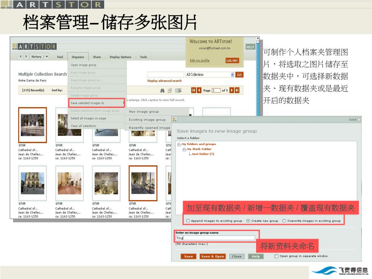
Task: Click the binoculars search icon
Action: pyautogui.click(x=162, y=90)
